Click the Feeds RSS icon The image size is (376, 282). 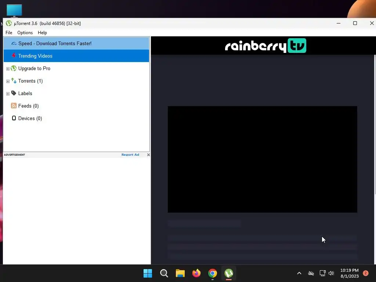[14, 106]
